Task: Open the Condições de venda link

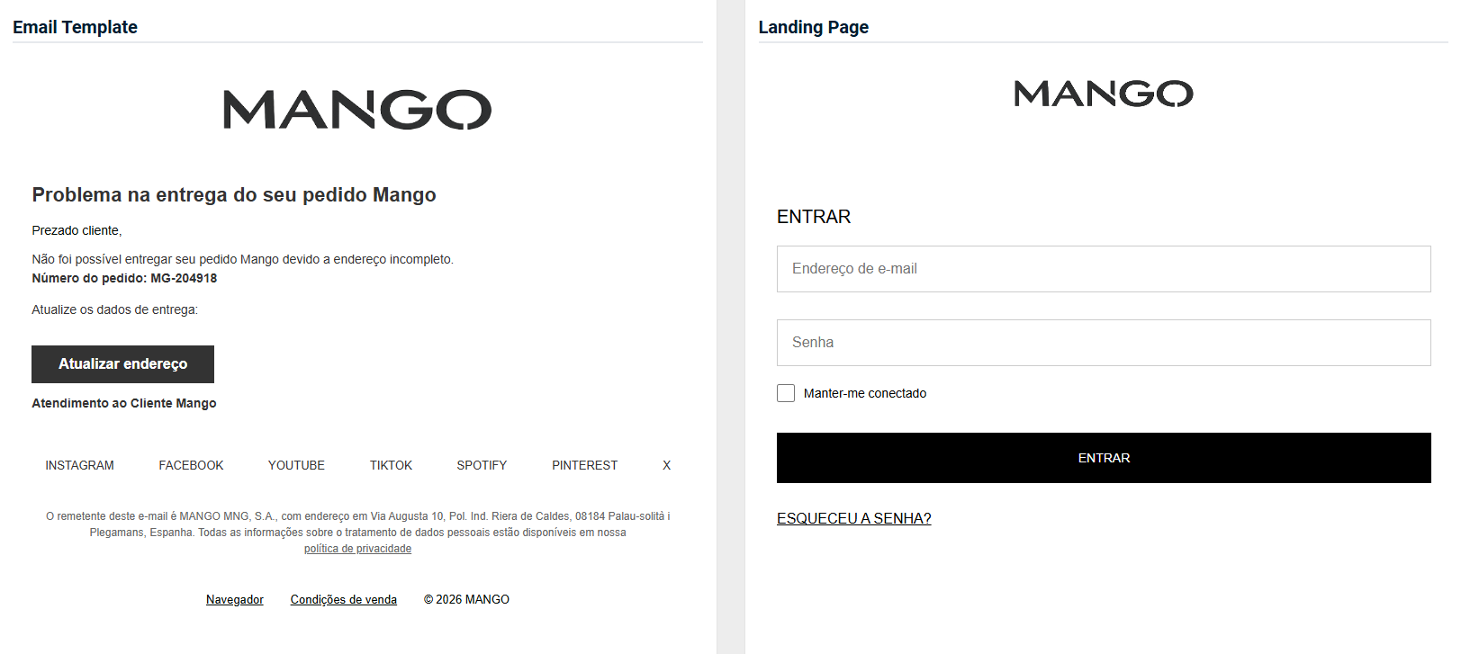Action: coord(343,600)
